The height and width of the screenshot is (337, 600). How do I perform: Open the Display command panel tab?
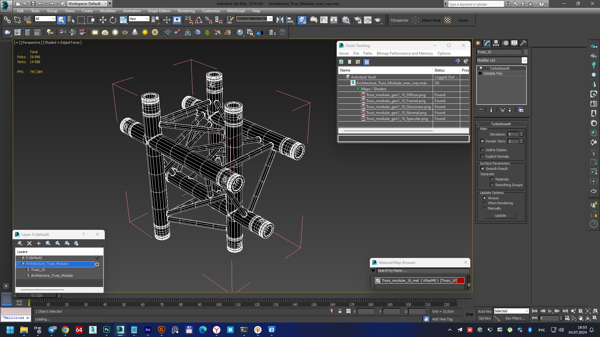pyautogui.click(x=514, y=43)
